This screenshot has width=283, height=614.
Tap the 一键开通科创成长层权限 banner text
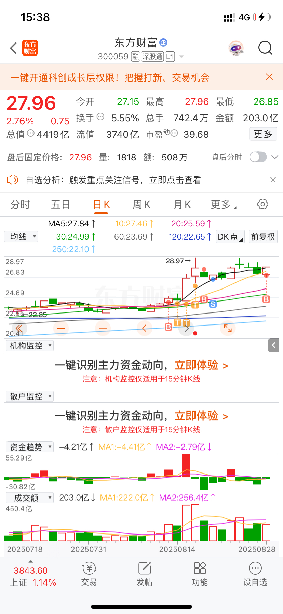pos(110,77)
